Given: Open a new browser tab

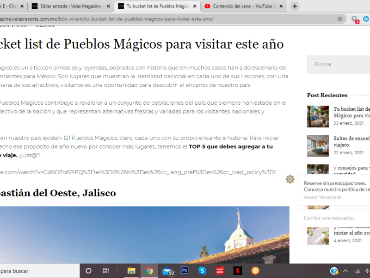Looking at the screenshot, I should tap(295, 6).
